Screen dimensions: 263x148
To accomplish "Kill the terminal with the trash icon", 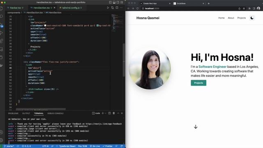I will 114,113.
